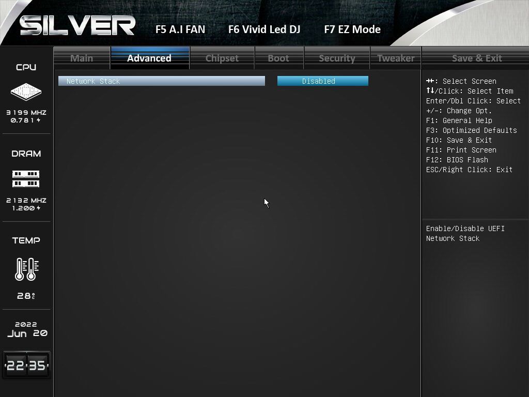The width and height of the screenshot is (529, 397).
Task: Open the Main tab
Action: click(82, 58)
